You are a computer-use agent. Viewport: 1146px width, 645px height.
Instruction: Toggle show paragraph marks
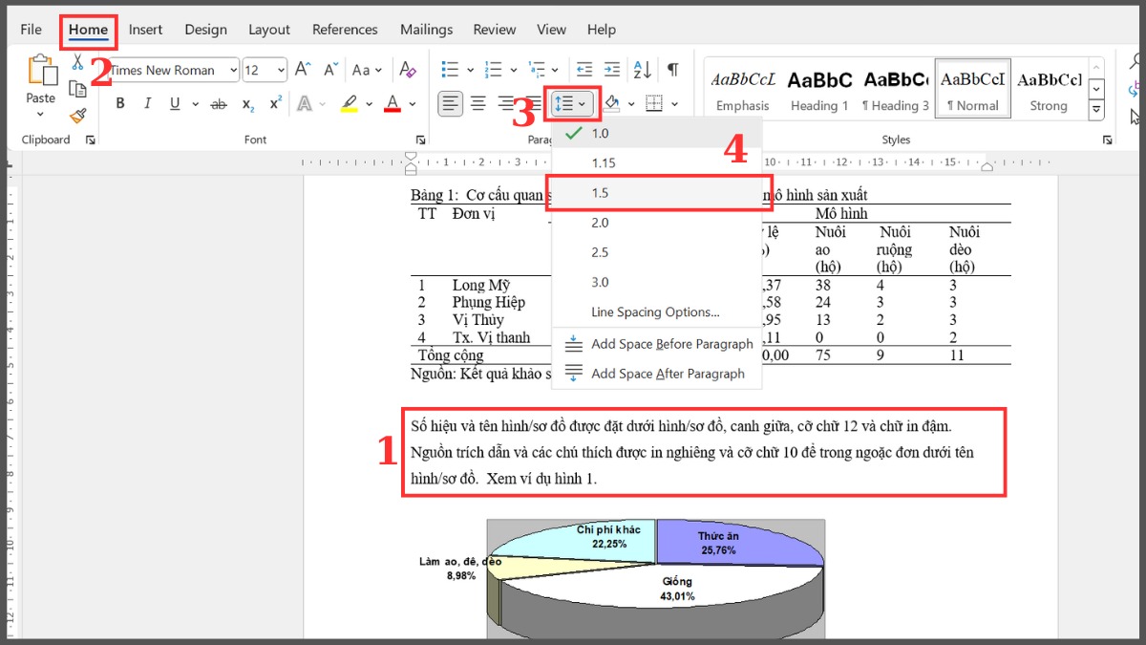(x=673, y=70)
